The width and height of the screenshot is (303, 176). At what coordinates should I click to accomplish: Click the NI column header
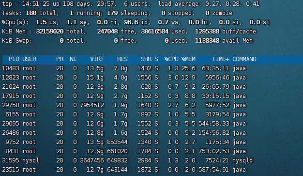pos(73,59)
